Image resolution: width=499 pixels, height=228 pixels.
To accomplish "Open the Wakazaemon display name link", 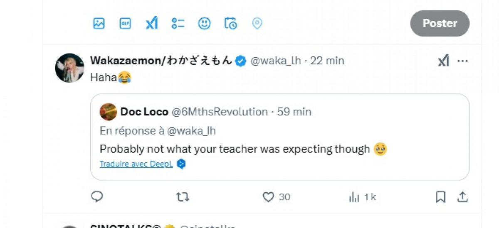I will pos(161,61).
